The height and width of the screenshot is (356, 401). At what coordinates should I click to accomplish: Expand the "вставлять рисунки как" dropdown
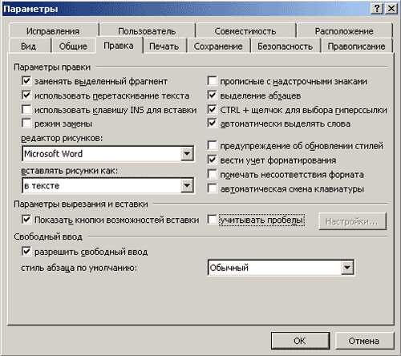coord(187,185)
